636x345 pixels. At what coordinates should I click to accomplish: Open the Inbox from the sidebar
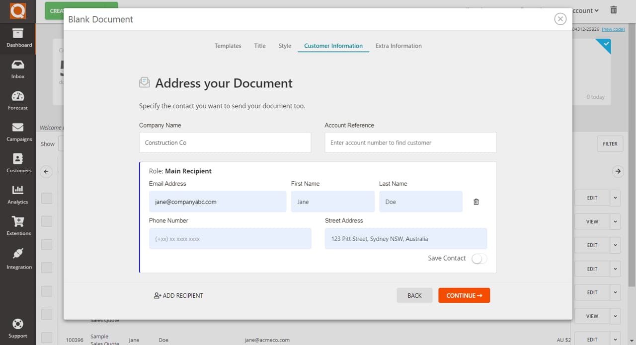(18, 69)
